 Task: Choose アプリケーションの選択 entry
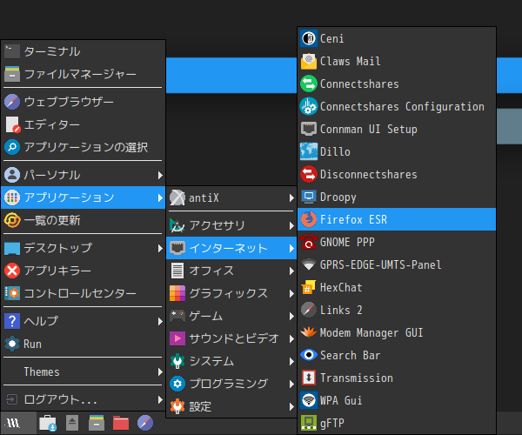[84, 147]
